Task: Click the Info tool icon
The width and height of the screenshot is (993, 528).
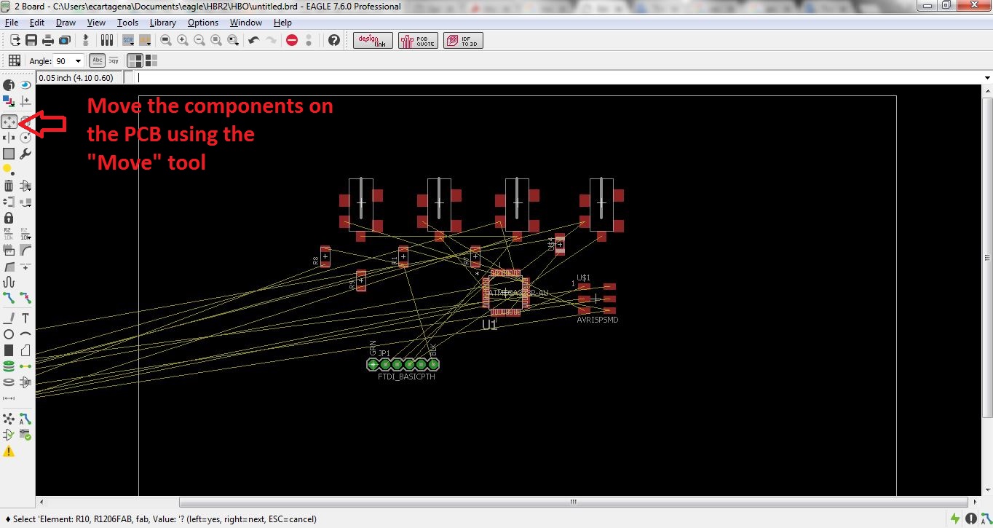Action: (9, 85)
